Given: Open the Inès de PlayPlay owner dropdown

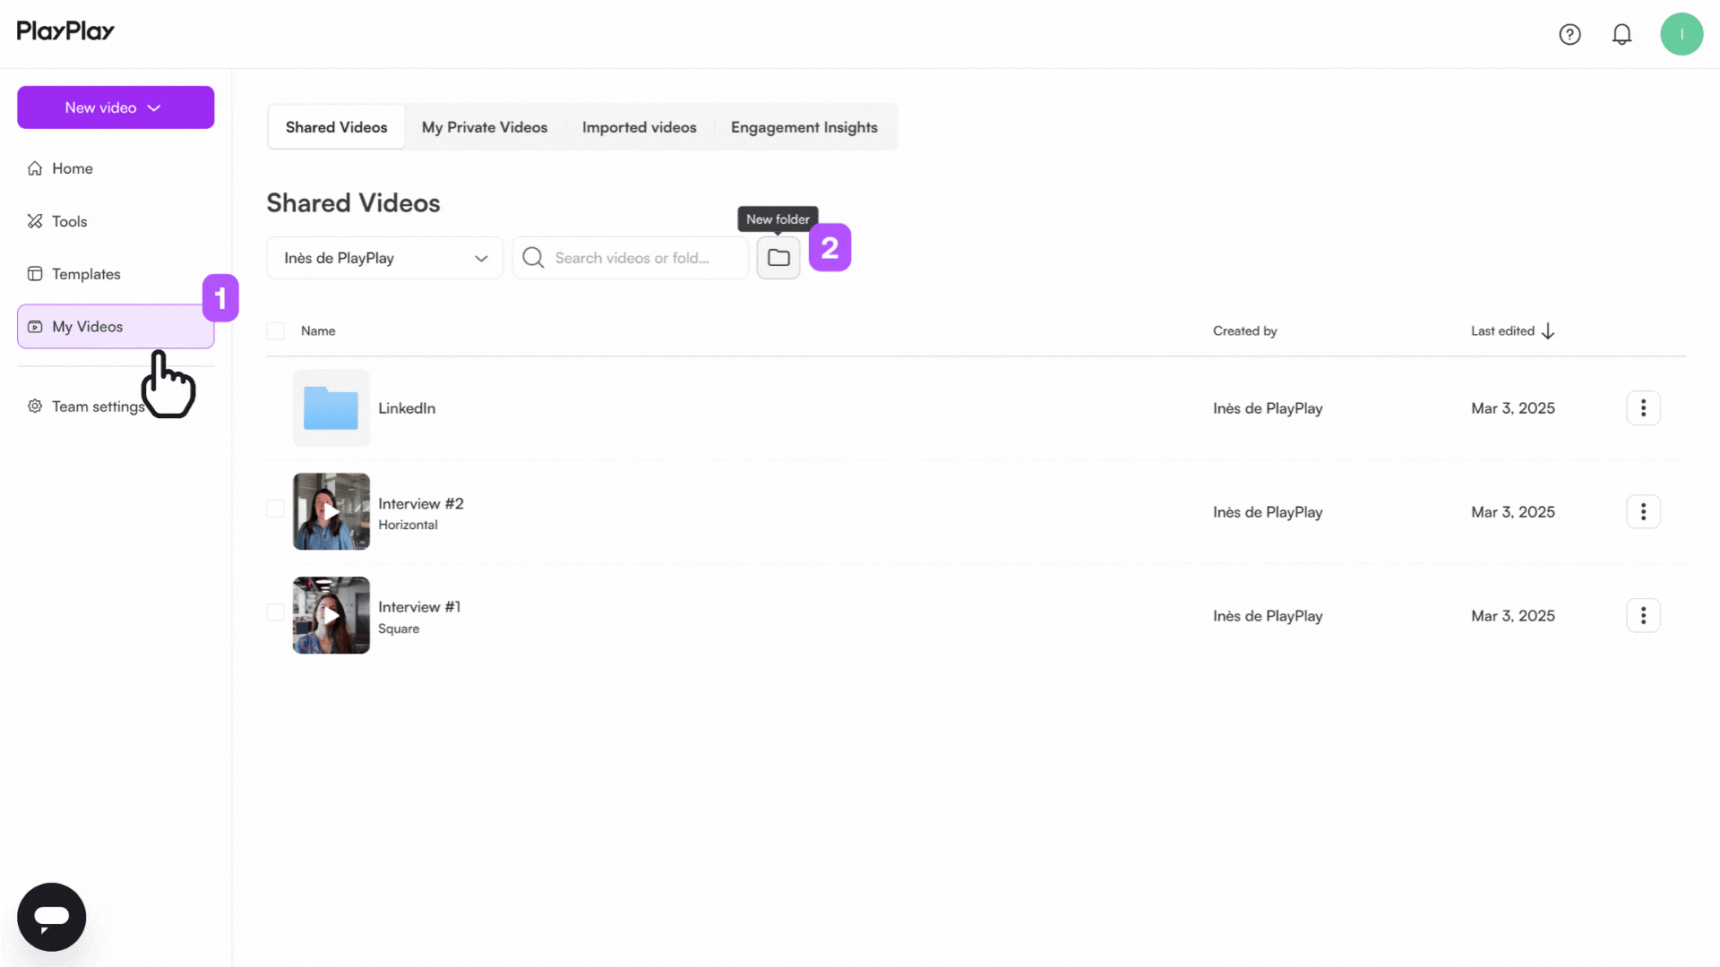Looking at the screenshot, I should (385, 258).
